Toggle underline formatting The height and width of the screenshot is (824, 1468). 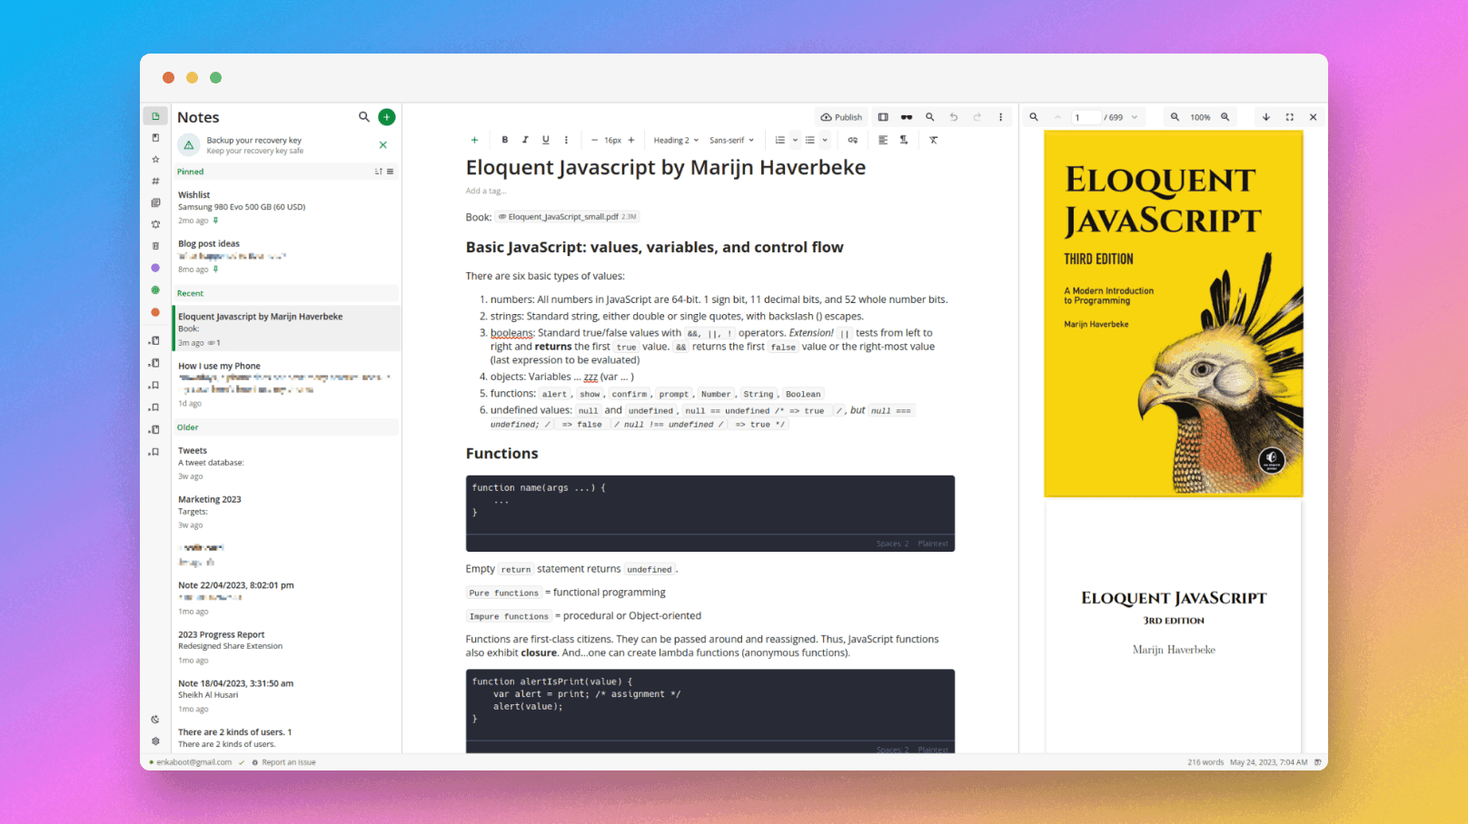tap(545, 141)
